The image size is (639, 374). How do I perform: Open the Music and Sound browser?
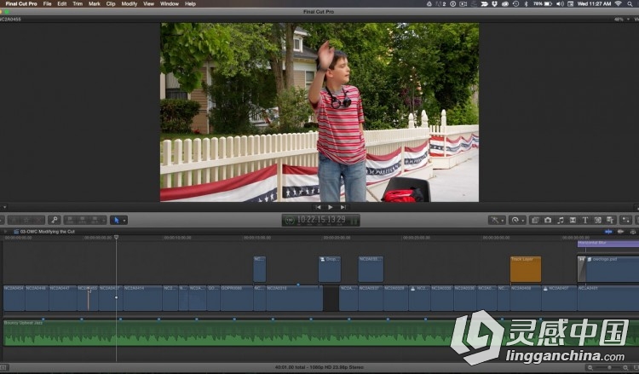(x=561, y=221)
